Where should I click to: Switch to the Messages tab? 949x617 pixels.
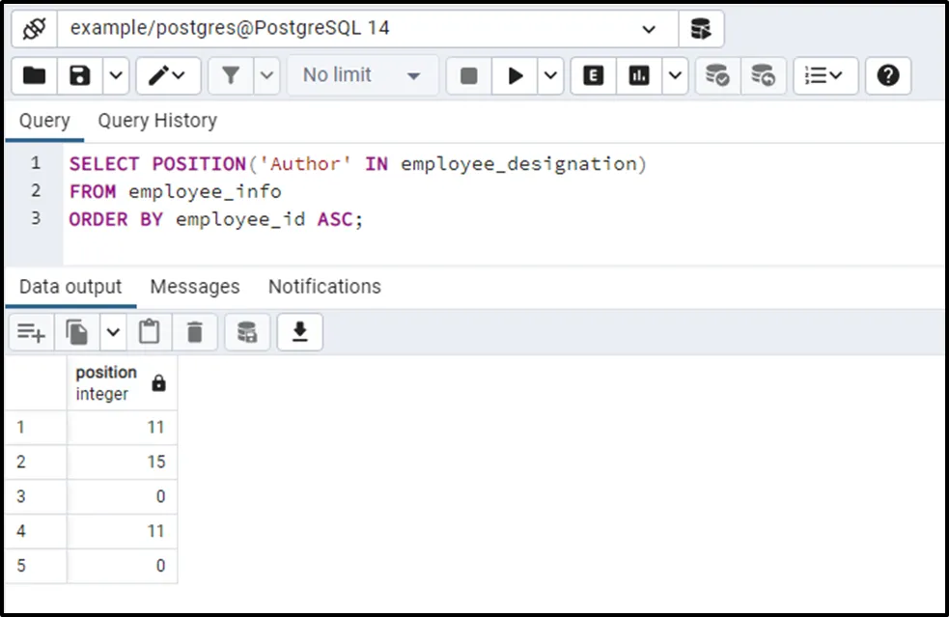point(195,287)
